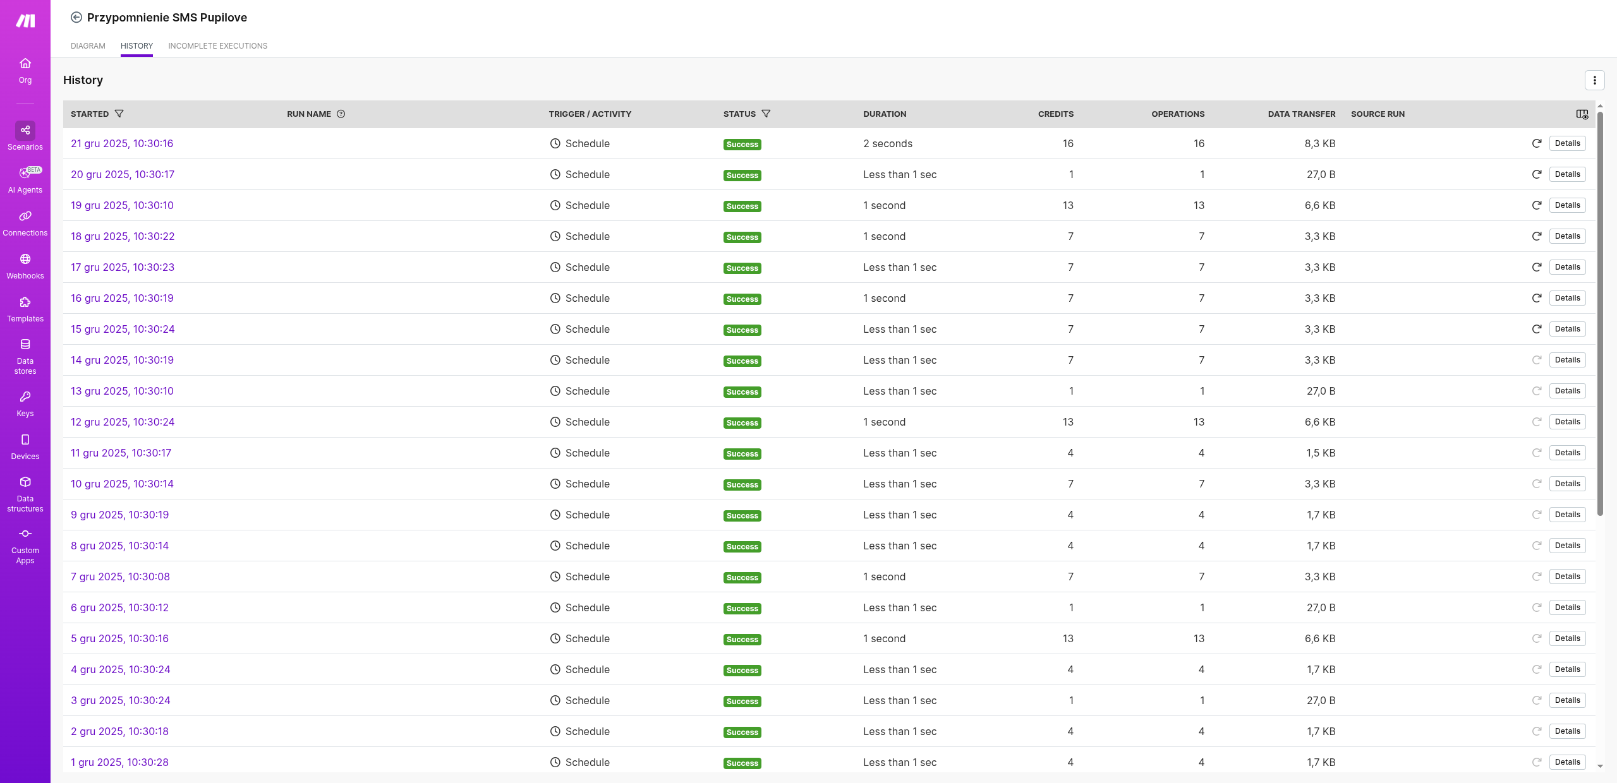Open the Org home in sidebar
1617x783 pixels.
(x=25, y=70)
